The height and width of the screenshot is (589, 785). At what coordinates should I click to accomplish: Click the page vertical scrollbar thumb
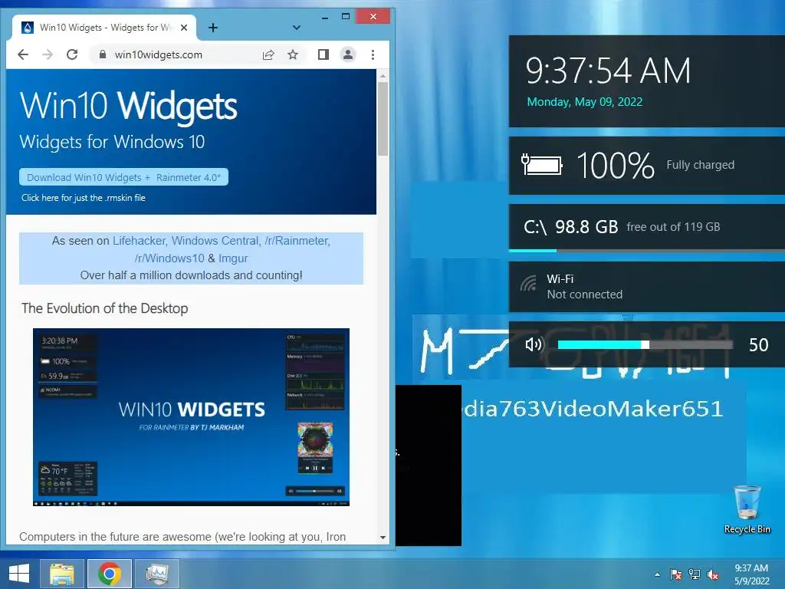tap(383, 119)
